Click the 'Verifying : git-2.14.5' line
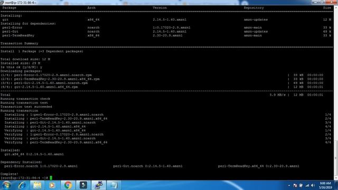Image resolution: width=338 pixels, height=190 pixels. point(45,130)
